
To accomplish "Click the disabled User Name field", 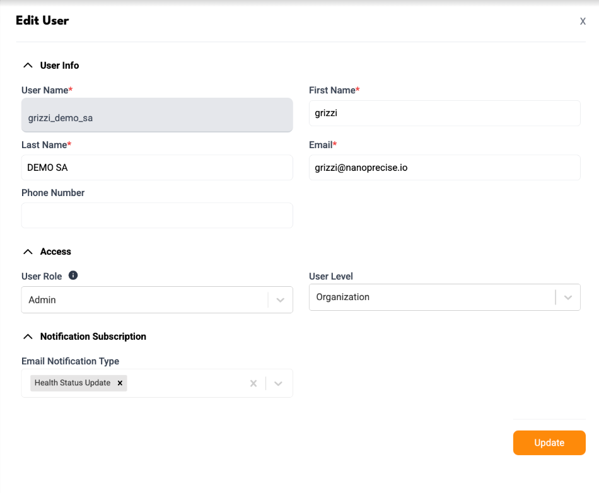I will click(x=157, y=115).
